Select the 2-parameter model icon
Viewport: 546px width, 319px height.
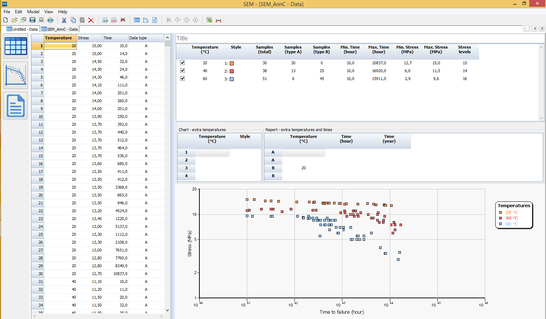(x=178, y=20)
